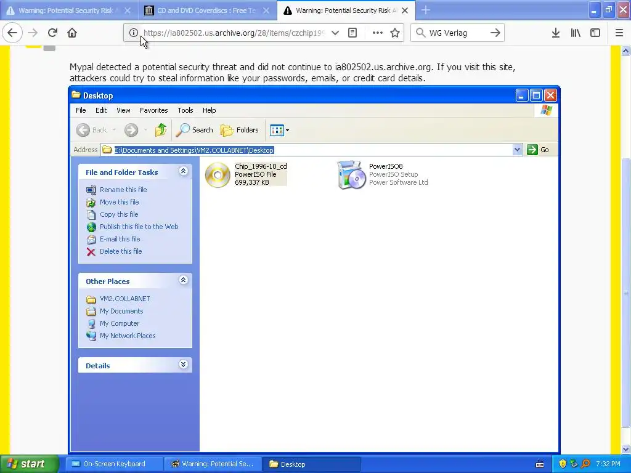This screenshot has height=473, width=631.
Task: Select the PowerISO8 setup file
Action: [x=383, y=174]
